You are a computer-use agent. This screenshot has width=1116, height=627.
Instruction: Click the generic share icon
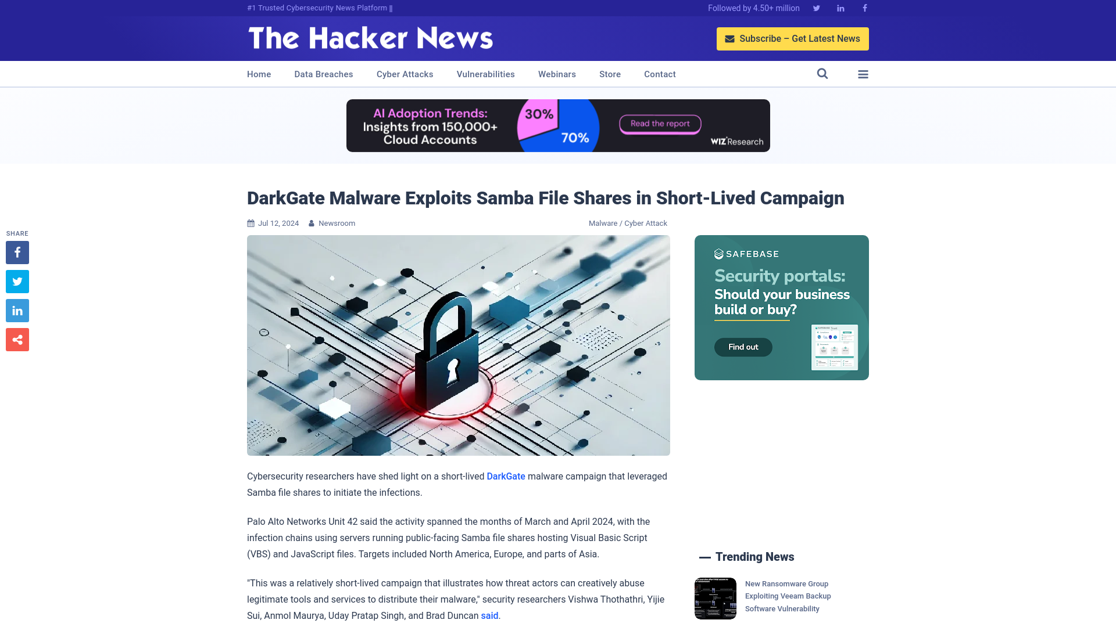click(17, 339)
